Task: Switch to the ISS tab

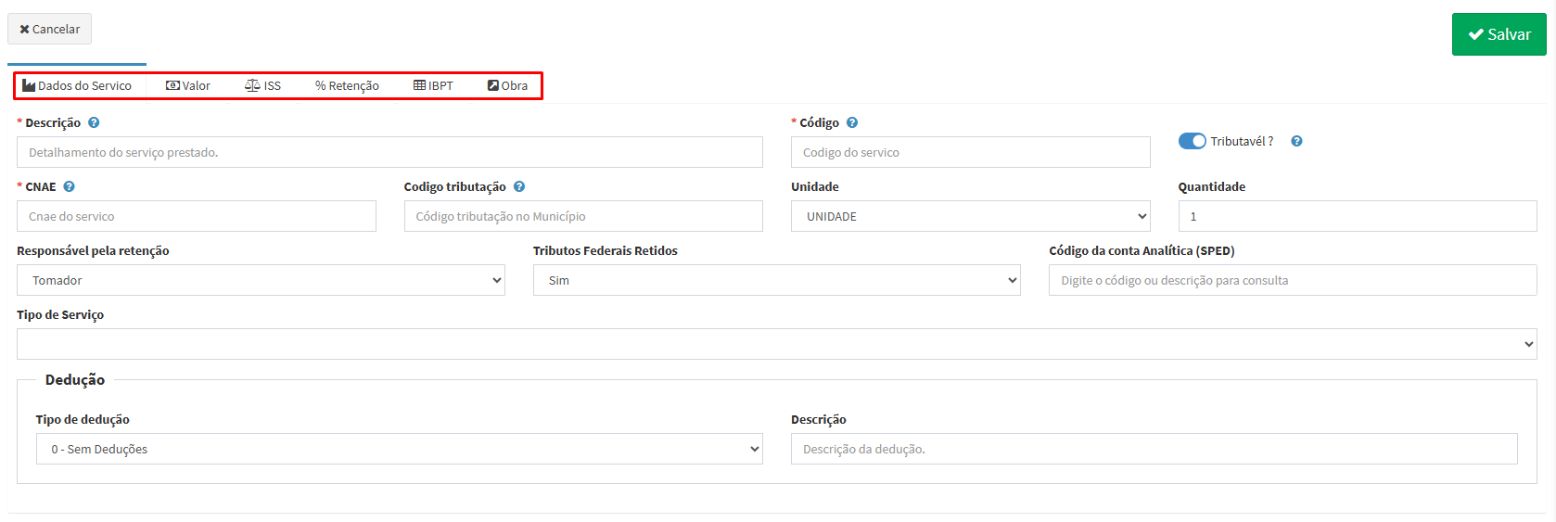Action: point(263,85)
